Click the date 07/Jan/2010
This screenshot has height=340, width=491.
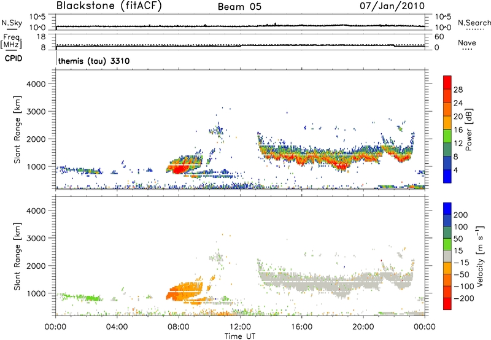click(392, 6)
